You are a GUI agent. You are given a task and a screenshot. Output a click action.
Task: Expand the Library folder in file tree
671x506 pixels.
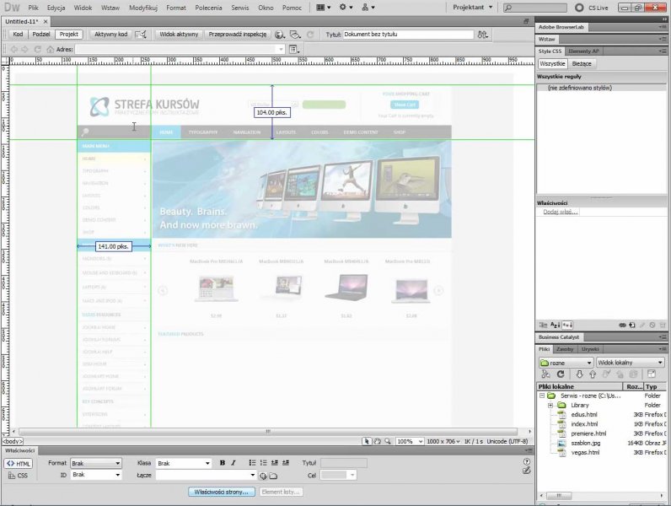(x=550, y=405)
